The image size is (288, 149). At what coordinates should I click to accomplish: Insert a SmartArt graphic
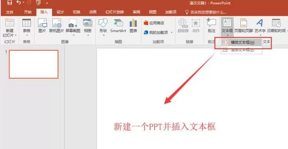point(118,26)
